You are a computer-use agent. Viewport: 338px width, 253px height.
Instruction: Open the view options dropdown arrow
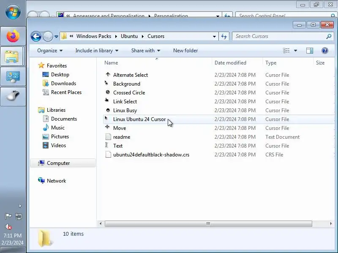[x=295, y=51]
